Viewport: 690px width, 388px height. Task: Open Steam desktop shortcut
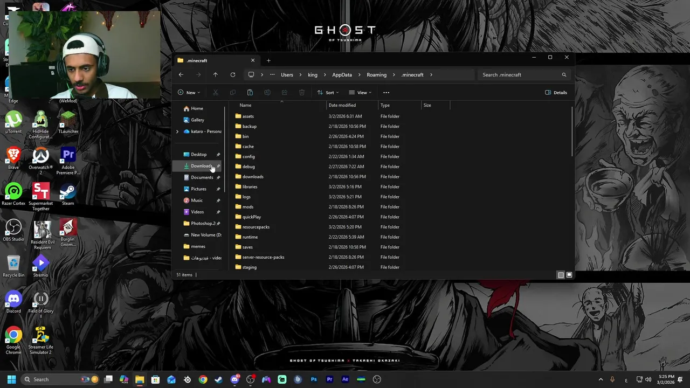[x=68, y=195]
